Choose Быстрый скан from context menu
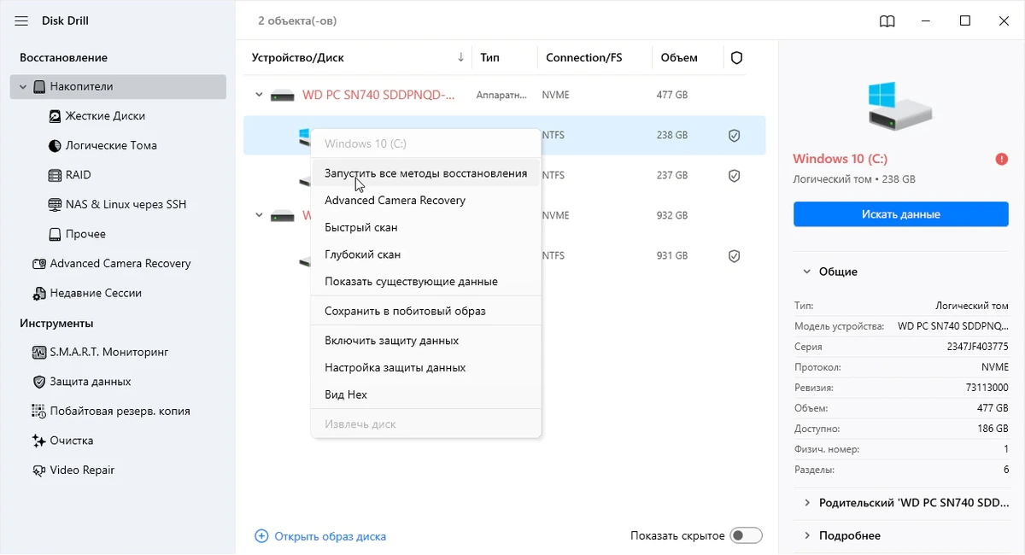This screenshot has width=1025, height=555. [426, 227]
